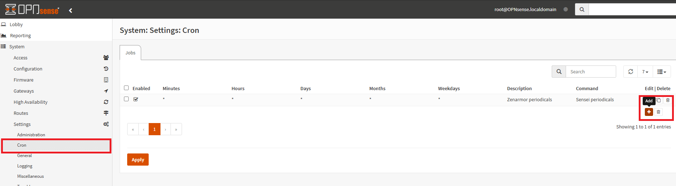The height and width of the screenshot is (186, 676).
Task: Focus the top navigation search field
Action: pos(632,9)
